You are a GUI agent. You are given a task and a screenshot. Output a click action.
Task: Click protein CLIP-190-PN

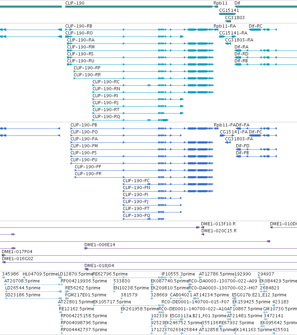136,188
